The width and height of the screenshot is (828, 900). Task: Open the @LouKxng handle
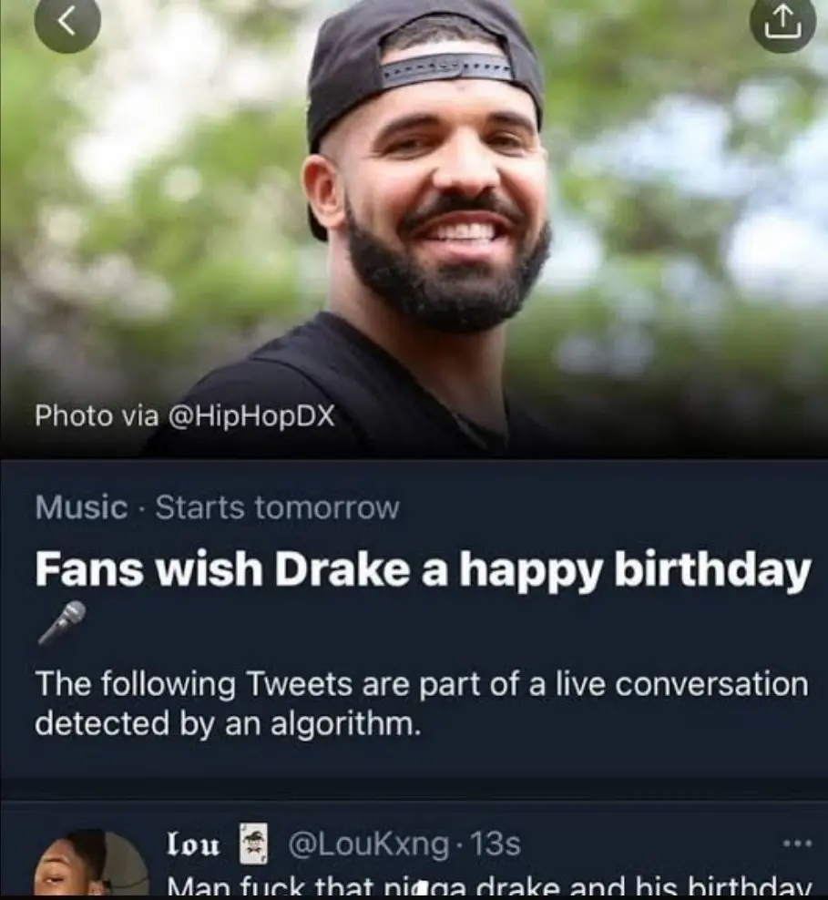pos(368,844)
